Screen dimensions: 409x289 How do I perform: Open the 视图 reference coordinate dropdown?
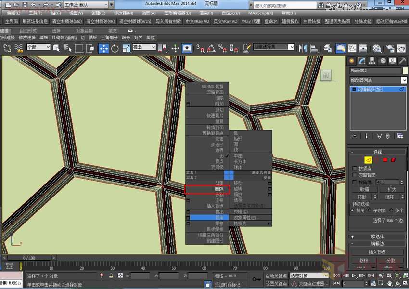tap(144, 47)
